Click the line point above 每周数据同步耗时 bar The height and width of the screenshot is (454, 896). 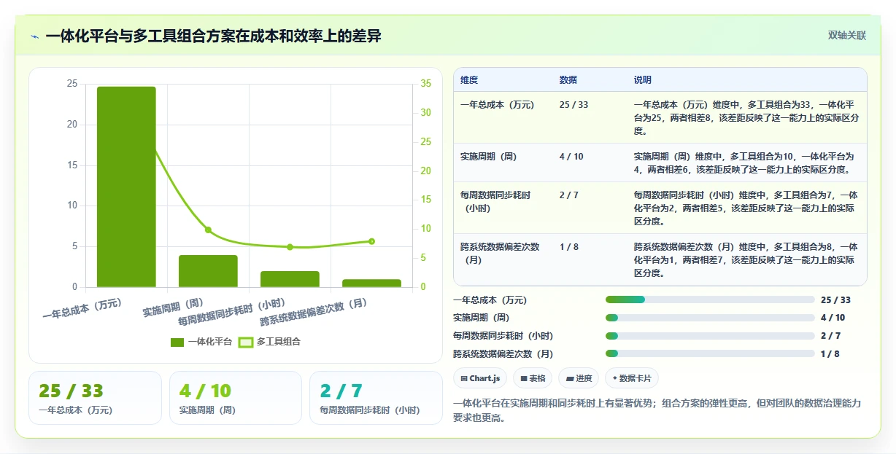290,247
